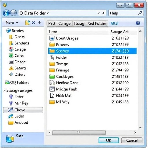Click the Sendeds folder icon
Image resolution: width=148 pixels, height=148 pixels.
(11, 43)
